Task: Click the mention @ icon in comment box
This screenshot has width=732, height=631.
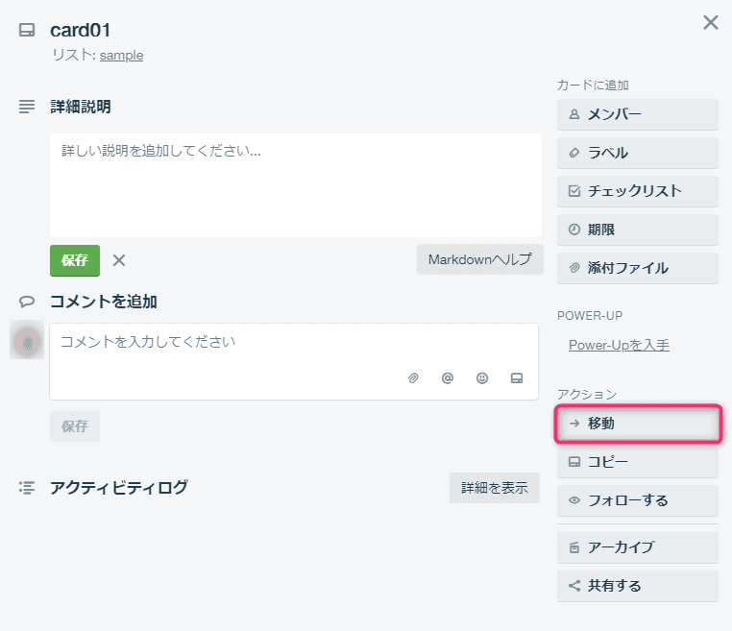Action: [448, 378]
